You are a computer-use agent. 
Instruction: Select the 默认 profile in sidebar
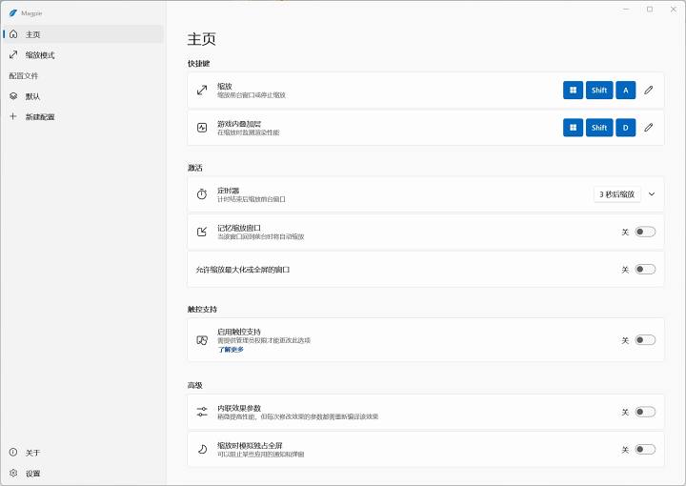pos(33,96)
